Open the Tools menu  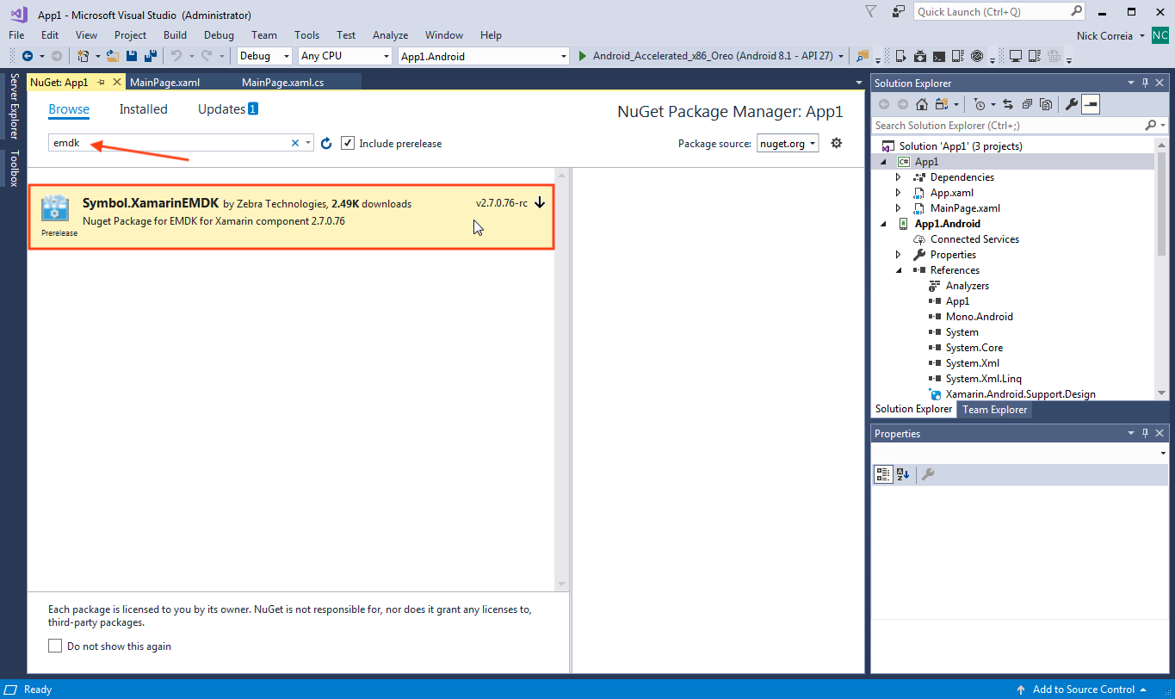pos(306,35)
